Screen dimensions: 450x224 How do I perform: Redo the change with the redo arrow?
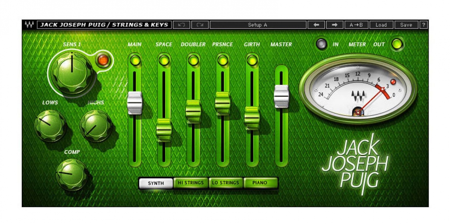pos(200,25)
